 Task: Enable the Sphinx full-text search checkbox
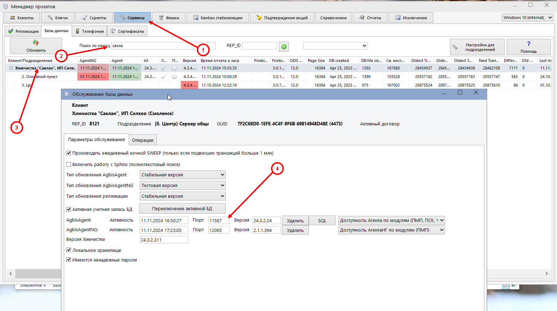(69, 165)
